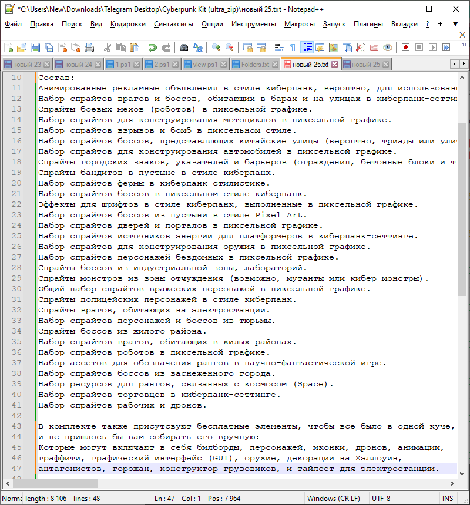Click the New file toolbar icon
The width and height of the screenshot is (470, 505).
pyautogui.click(x=8, y=48)
